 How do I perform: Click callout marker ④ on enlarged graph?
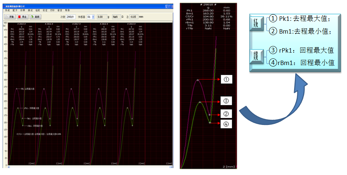[226, 125]
